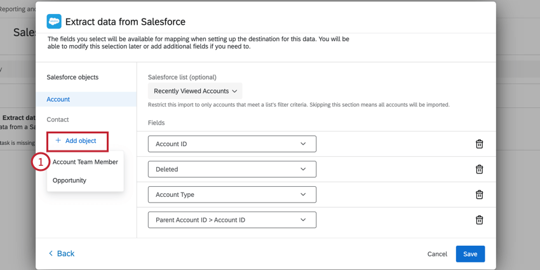This screenshot has height=270, width=540.
Task: Expand the Account ID field dropdown
Action: (x=232, y=144)
